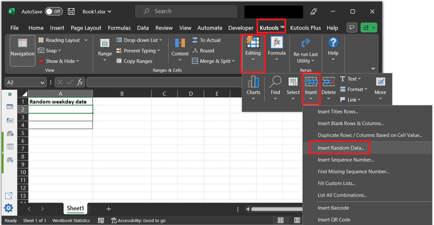
Task: Open the settings gear in Kutools sidebar
Action: click(8, 207)
